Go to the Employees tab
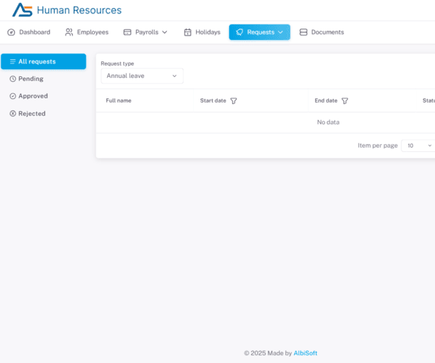The image size is (435, 363). coord(92,32)
